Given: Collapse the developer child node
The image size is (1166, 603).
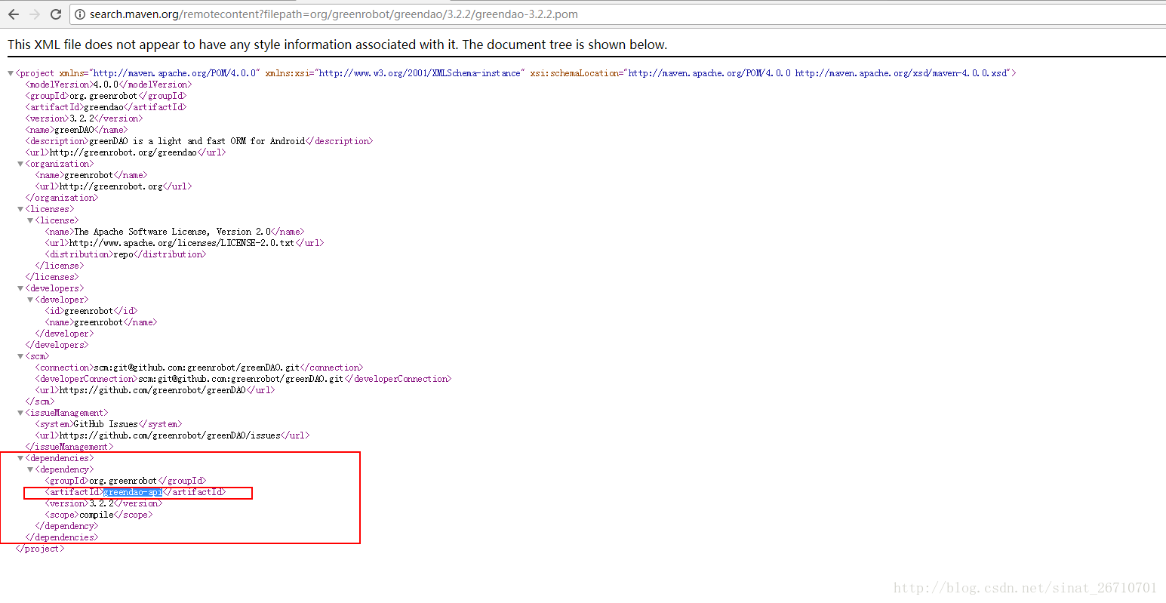Looking at the screenshot, I should (x=30, y=300).
